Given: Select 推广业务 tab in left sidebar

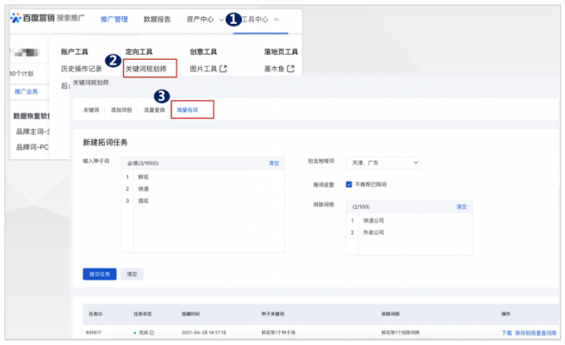Looking at the screenshot, I should pos(26,92).
